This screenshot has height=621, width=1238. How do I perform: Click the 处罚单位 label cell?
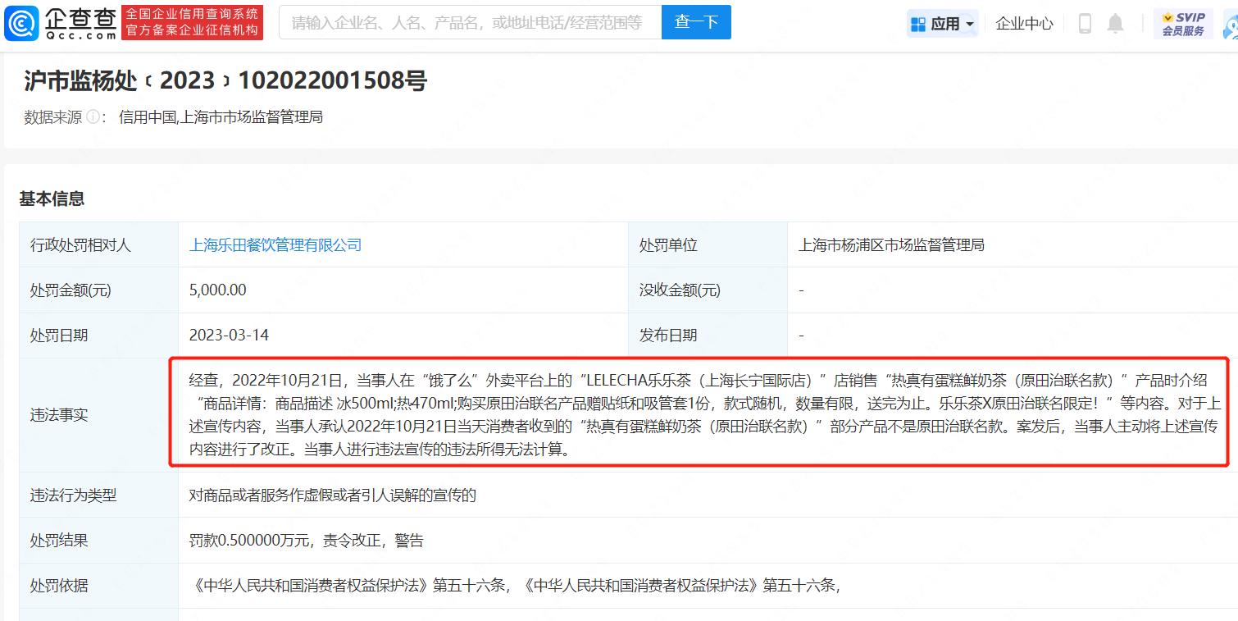pyautogui.click(x=708, y=244)
